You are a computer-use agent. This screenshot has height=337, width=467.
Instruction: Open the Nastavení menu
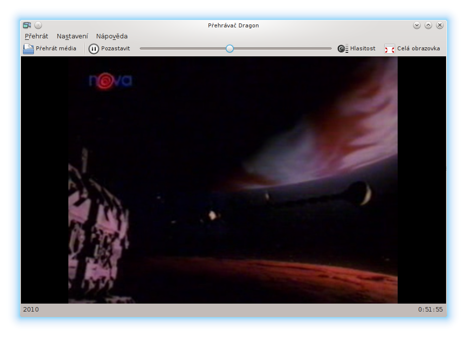click(x=72, y=36)
